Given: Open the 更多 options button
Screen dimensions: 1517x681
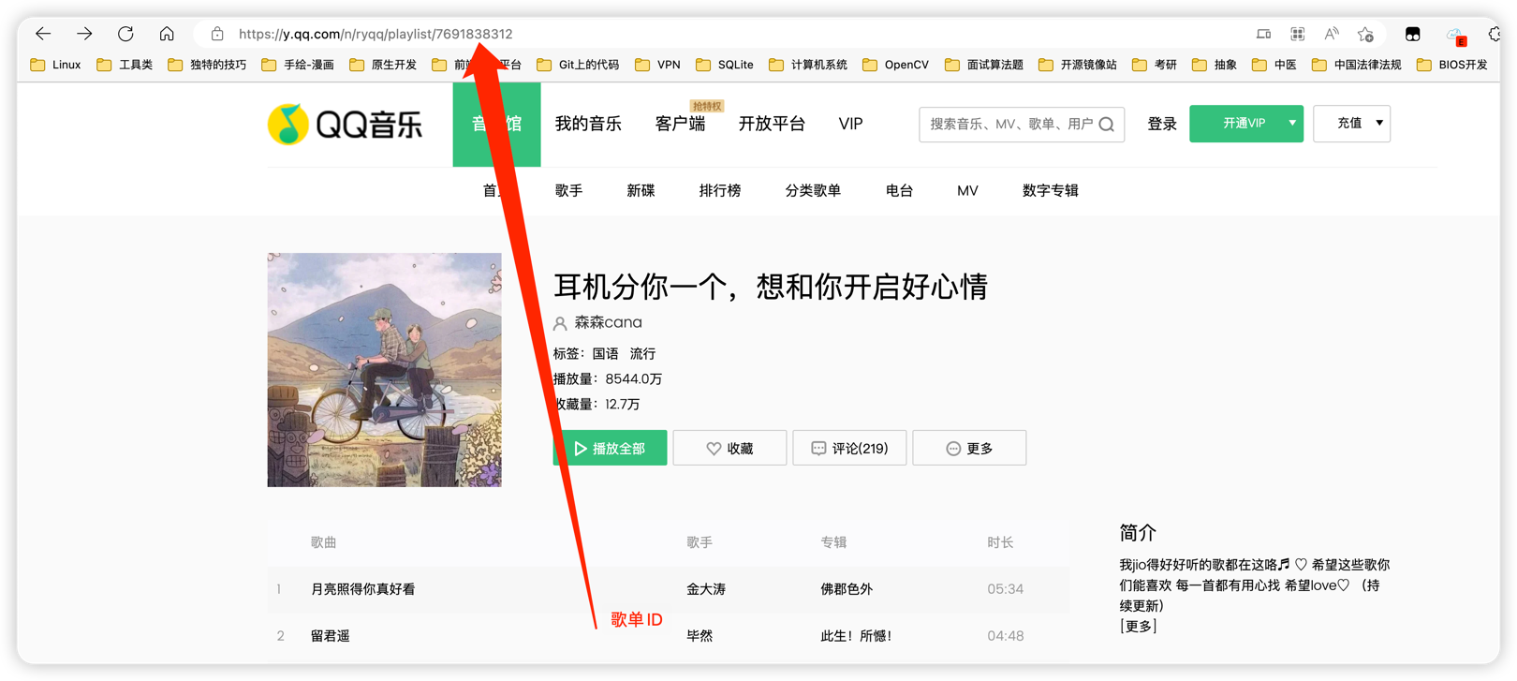Looking at the screenshot, I should click(969, 449).
